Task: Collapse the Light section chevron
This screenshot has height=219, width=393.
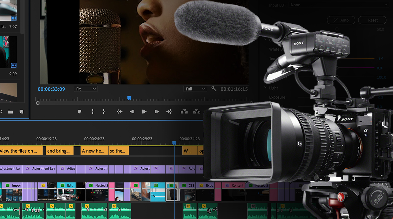Action: (266, 87)
